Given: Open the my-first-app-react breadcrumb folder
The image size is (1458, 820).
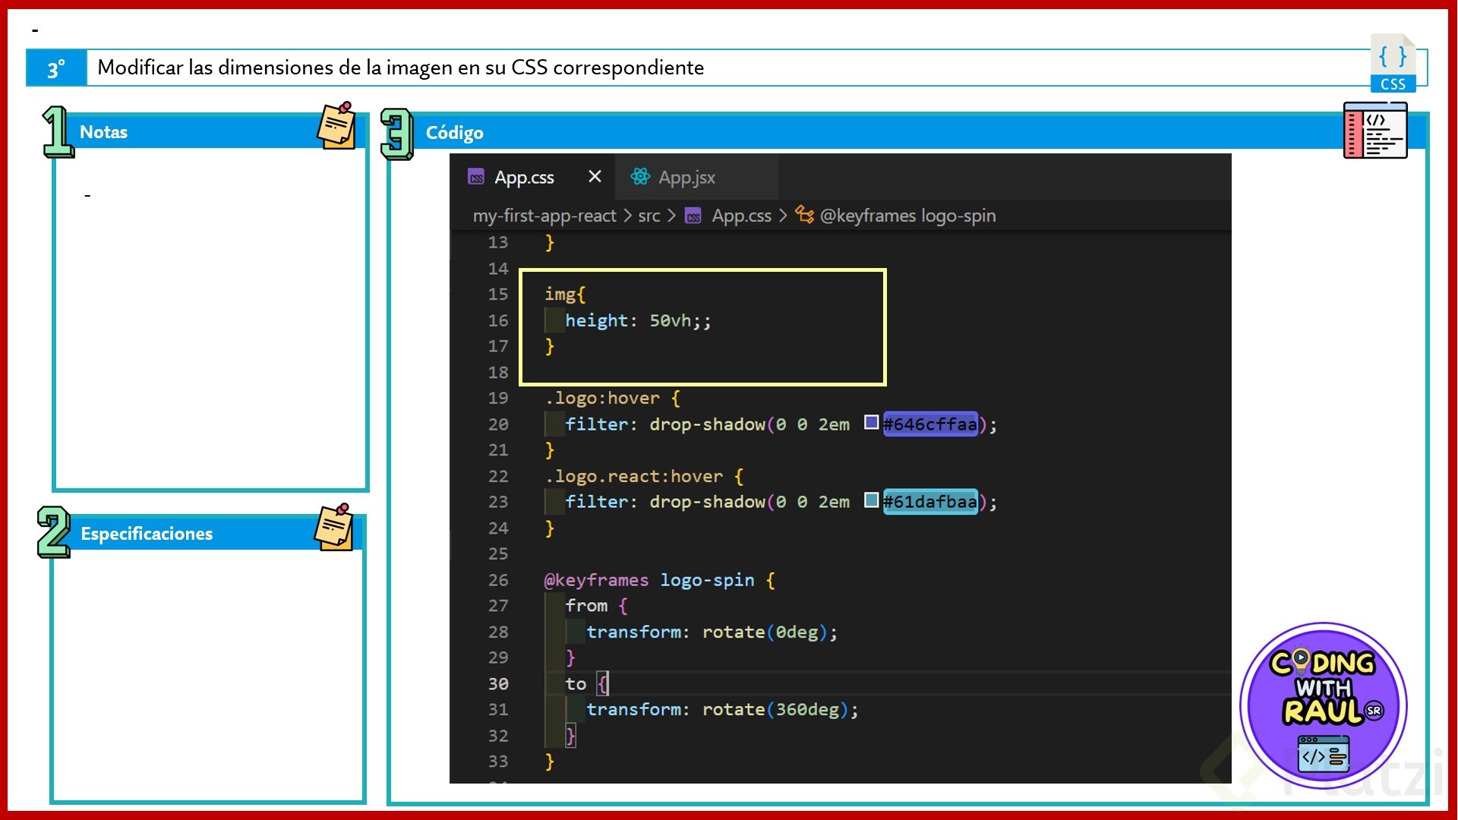Looking at the screenshot, I should pyautogui.click(x=544, y=216).
